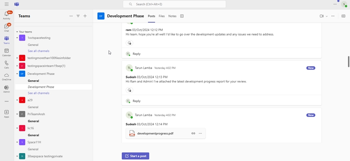This screenshot has width=350, height=161.
Task: Expand the testingspaceinteam19sep(1) team
Action: (17, 66)
